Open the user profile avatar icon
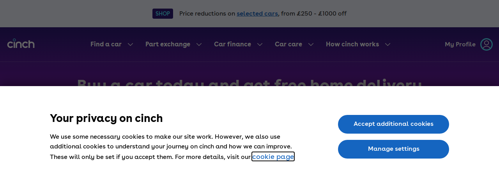 click(487, 44)
